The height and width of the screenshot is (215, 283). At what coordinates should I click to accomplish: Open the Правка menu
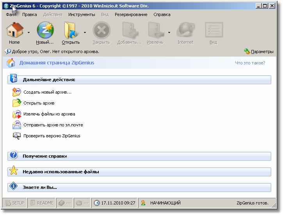(x=30, y=14)
